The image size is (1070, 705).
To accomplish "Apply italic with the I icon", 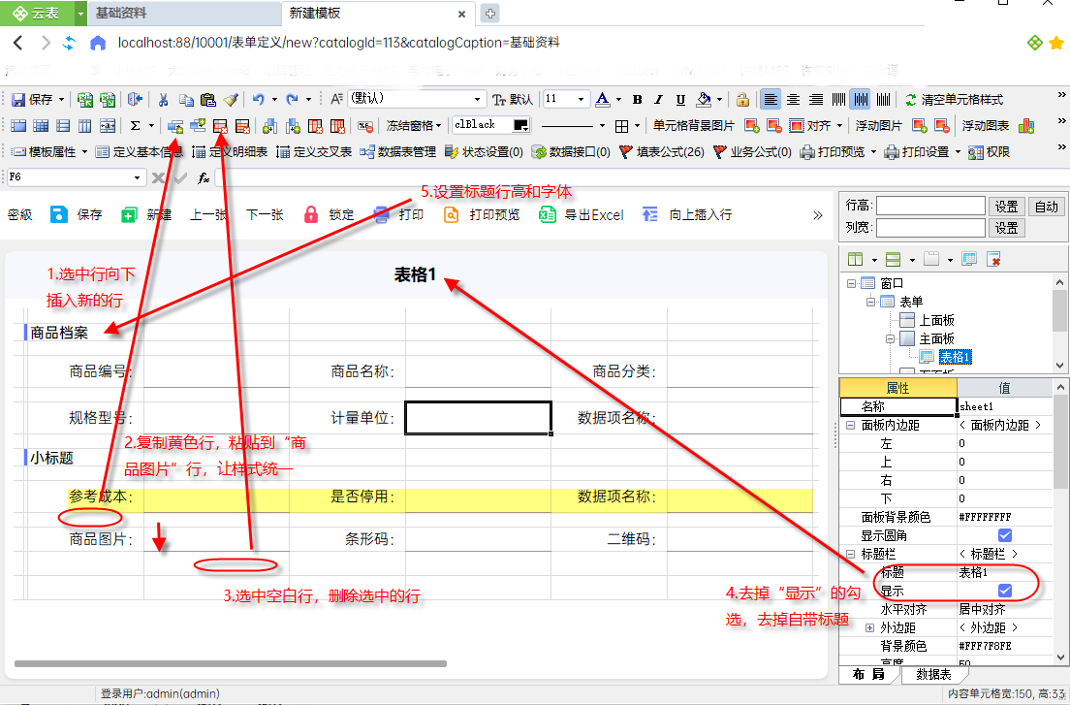I will pos(658,100).
